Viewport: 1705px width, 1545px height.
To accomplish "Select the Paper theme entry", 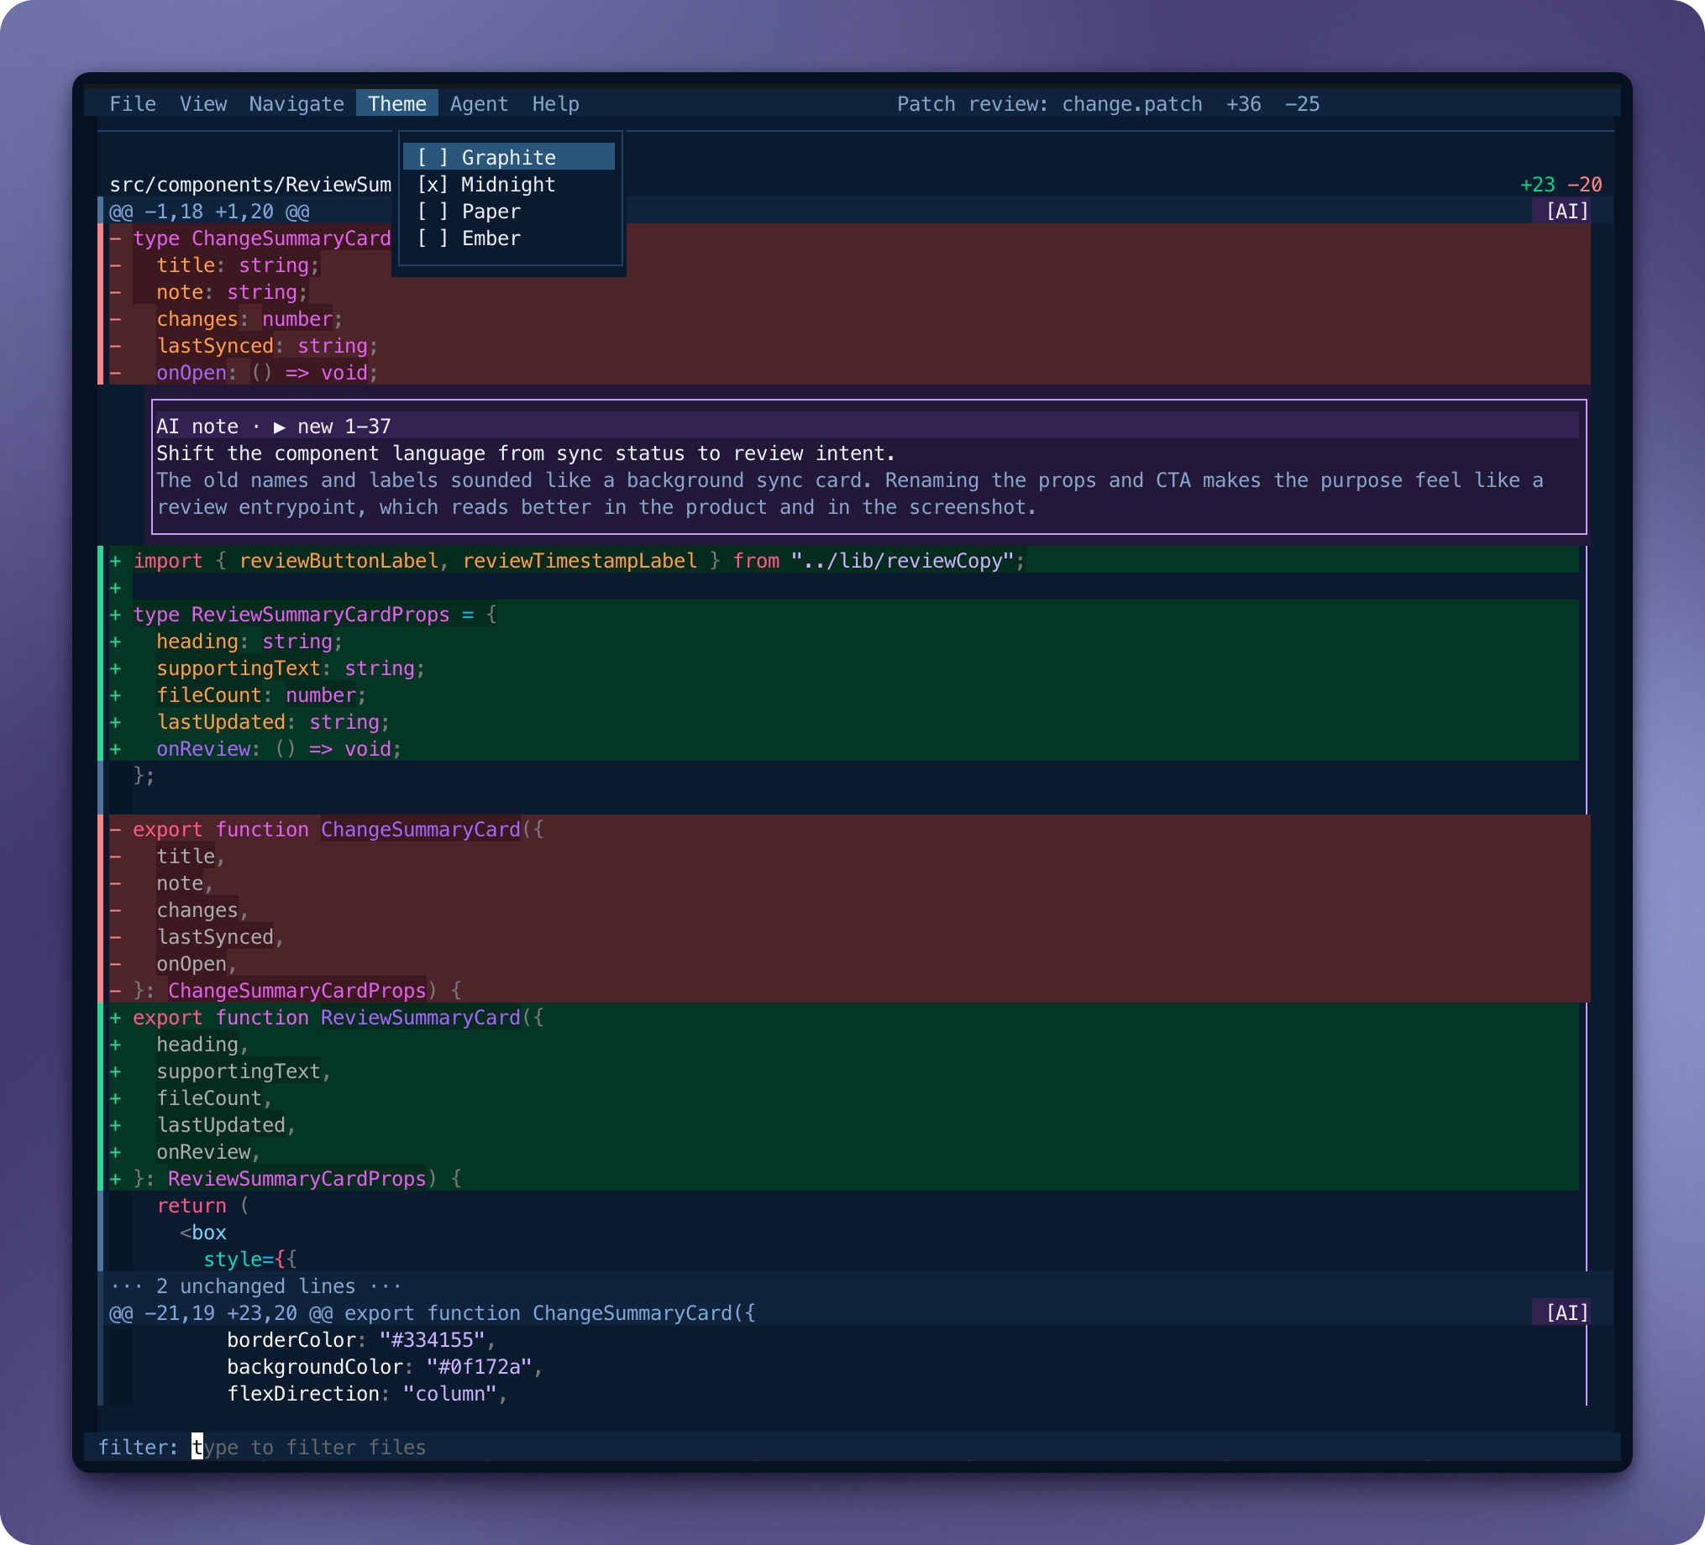I will coord(491,211).
